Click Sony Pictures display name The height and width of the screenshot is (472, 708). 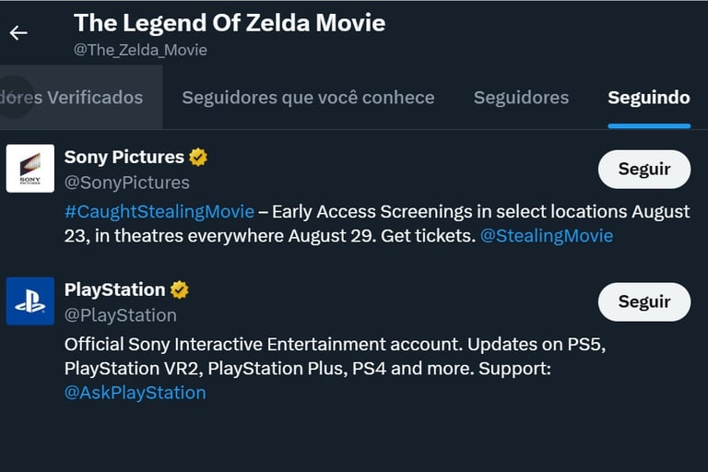124,158
